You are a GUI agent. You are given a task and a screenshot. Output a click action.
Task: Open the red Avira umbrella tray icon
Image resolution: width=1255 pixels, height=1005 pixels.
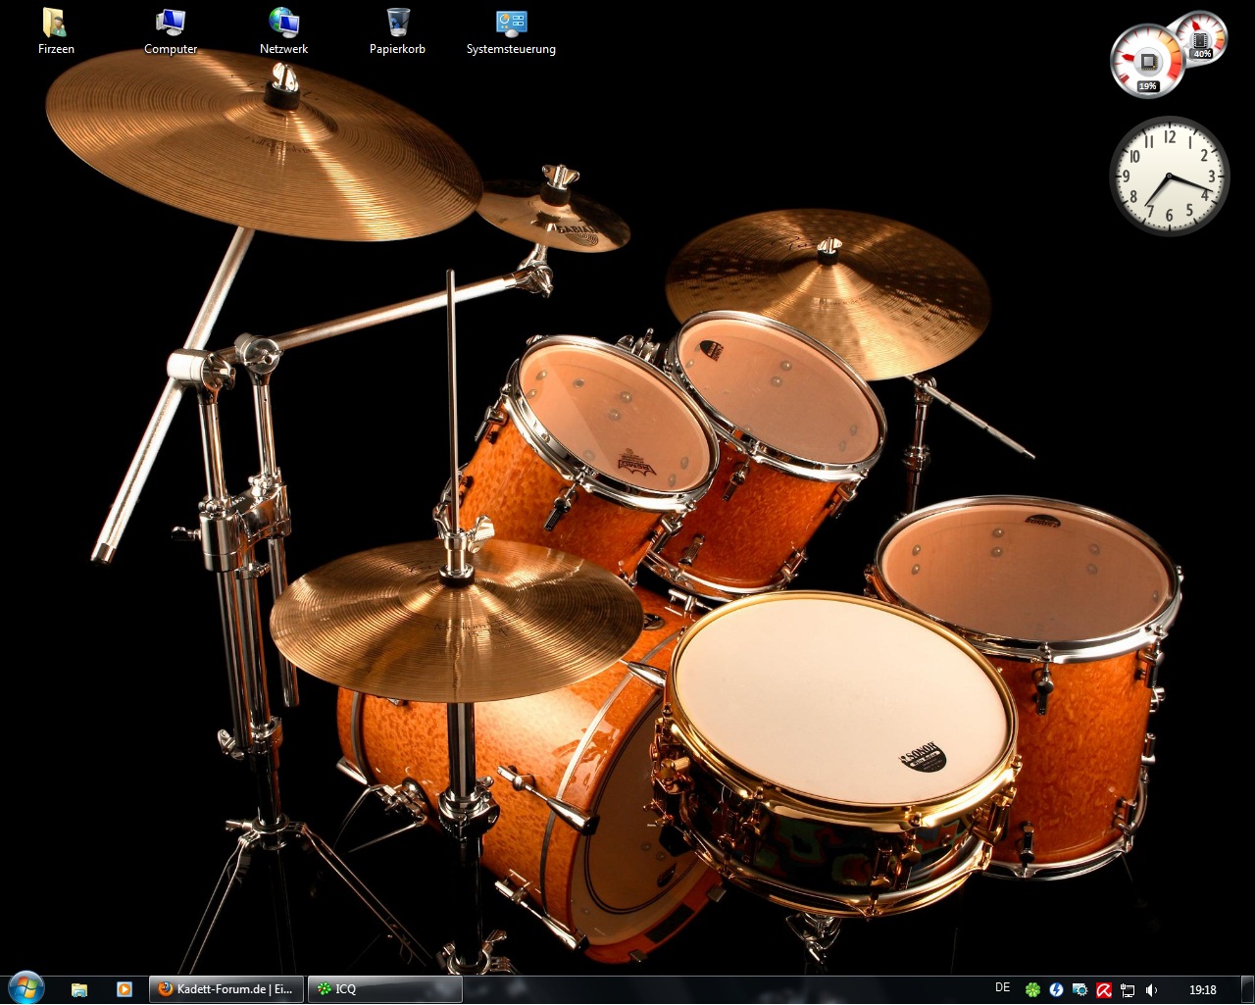pos(1104,990)
